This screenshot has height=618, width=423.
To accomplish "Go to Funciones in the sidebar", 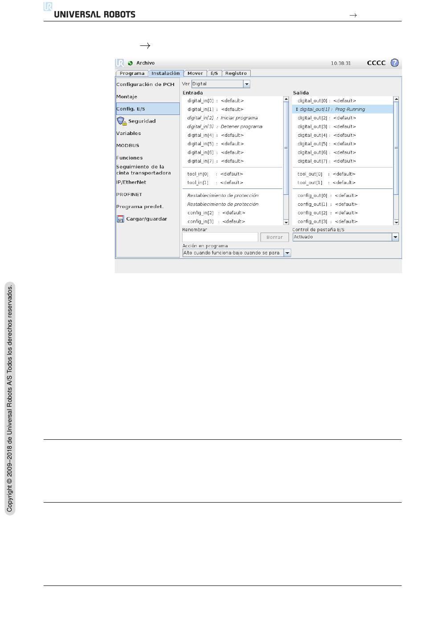I will [x=130, y=158].
